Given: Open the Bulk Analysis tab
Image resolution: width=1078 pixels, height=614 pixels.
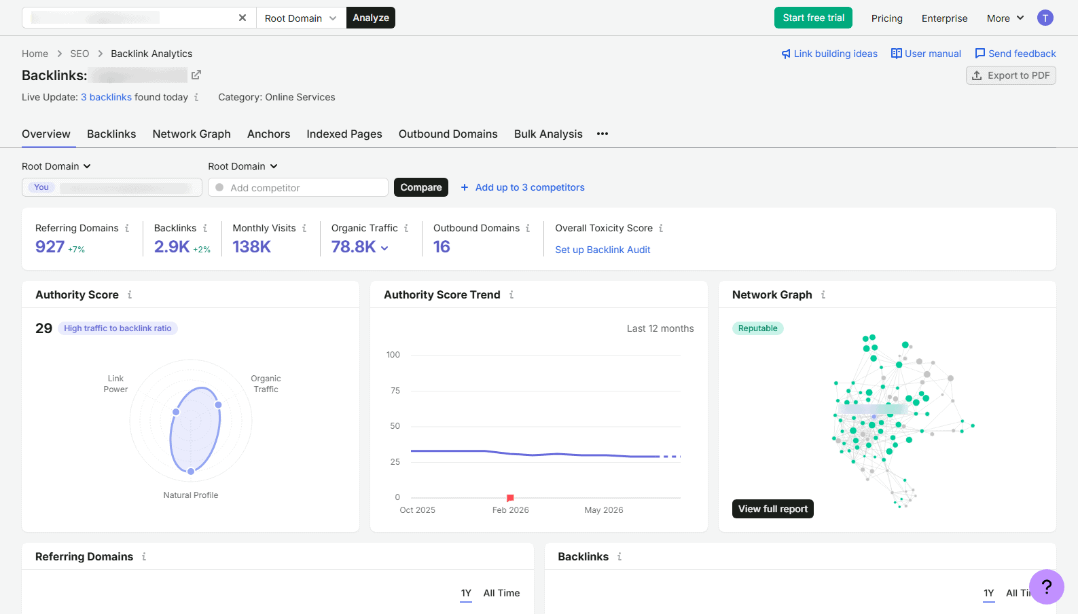Looking at the screenshot, I should click(548, 134).
